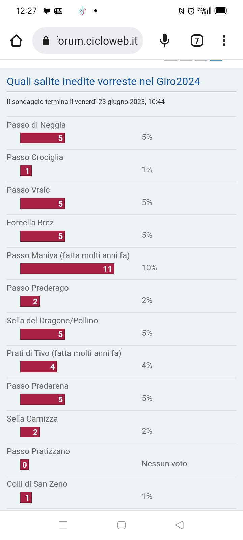Open the browser three-dot menu
This screenshot has width=243, height=540.
tap(224, 41)
